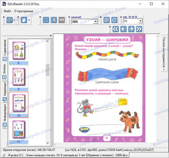Viewport: 169px width, 158px height.
Task: Click the image snapshot tool icon
Action: pyautogui.click(x=54, y=20)
